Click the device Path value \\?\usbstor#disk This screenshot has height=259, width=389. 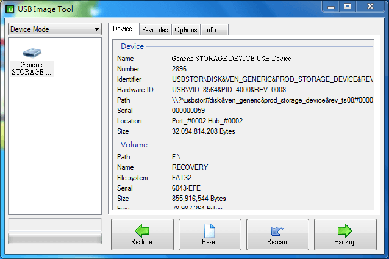(x=273, y=100)
